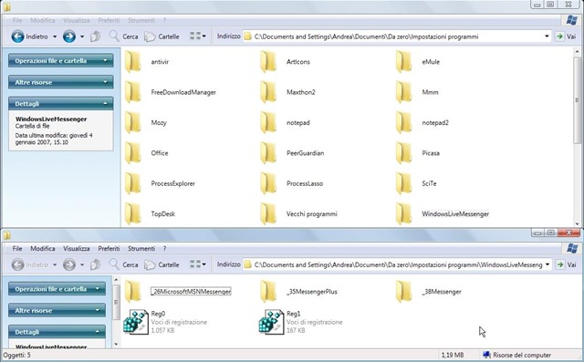
Task: Click _26MicrosoftMSNMessenger rename text box
Action: [191, 291]
